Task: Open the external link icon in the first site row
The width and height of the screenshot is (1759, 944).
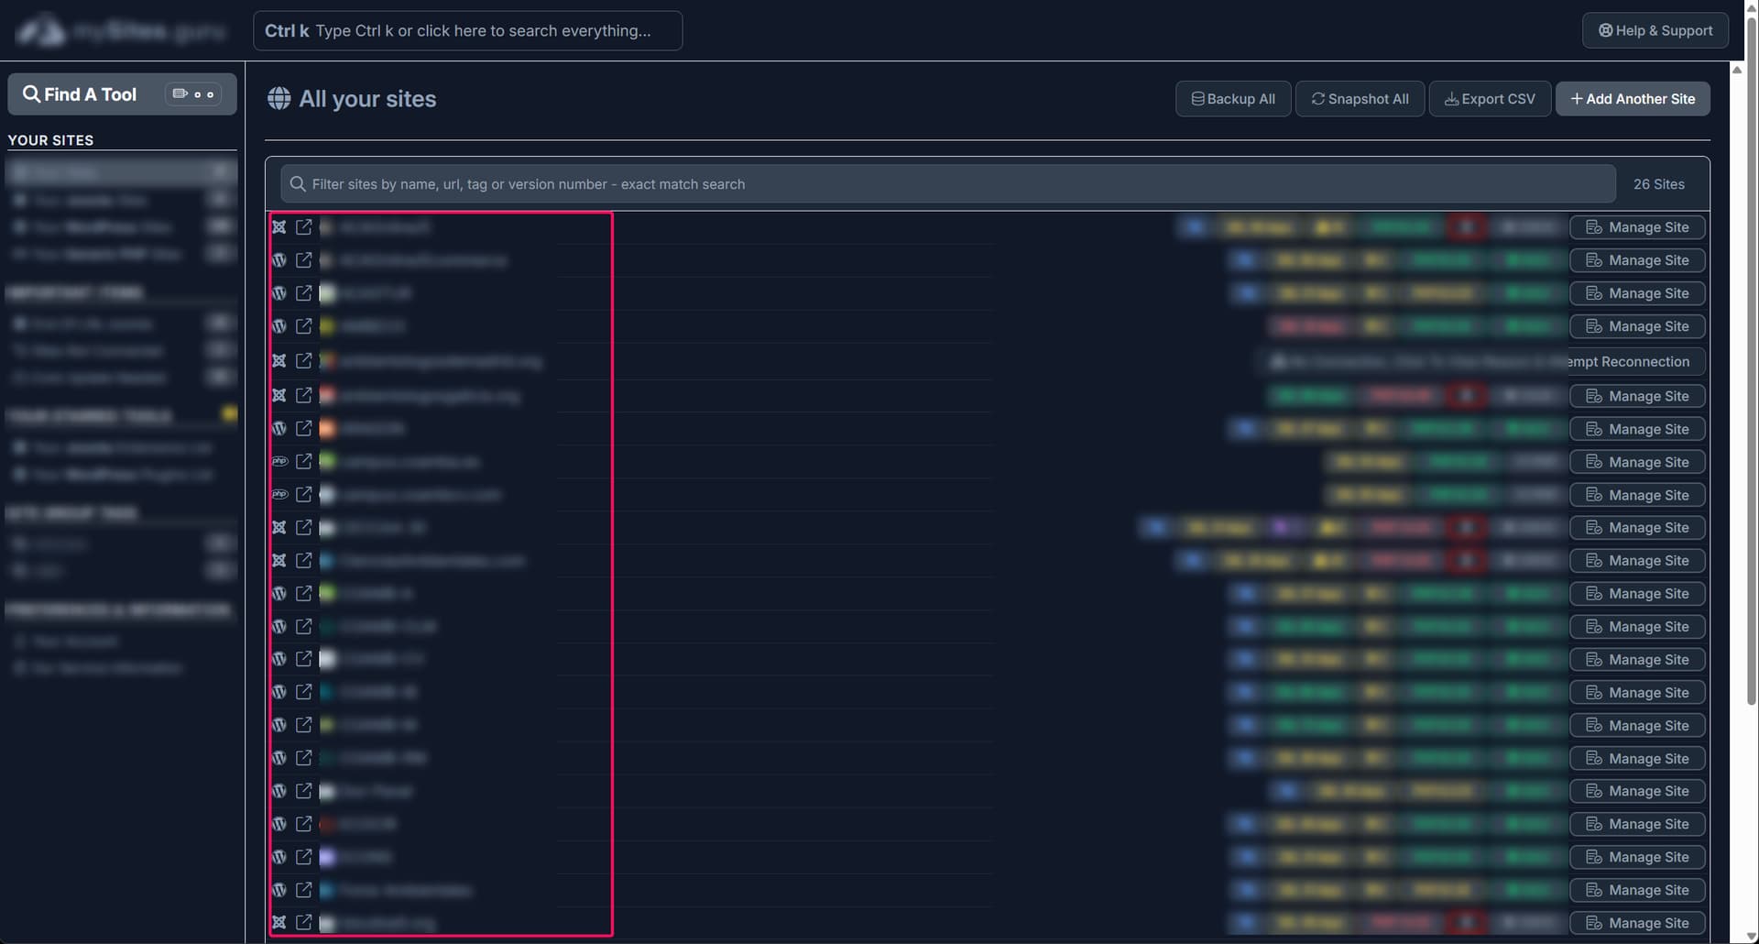Action: tap(304, 227)
